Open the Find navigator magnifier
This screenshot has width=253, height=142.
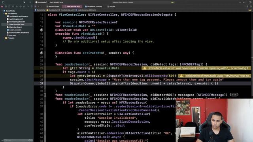pos(13,6)
